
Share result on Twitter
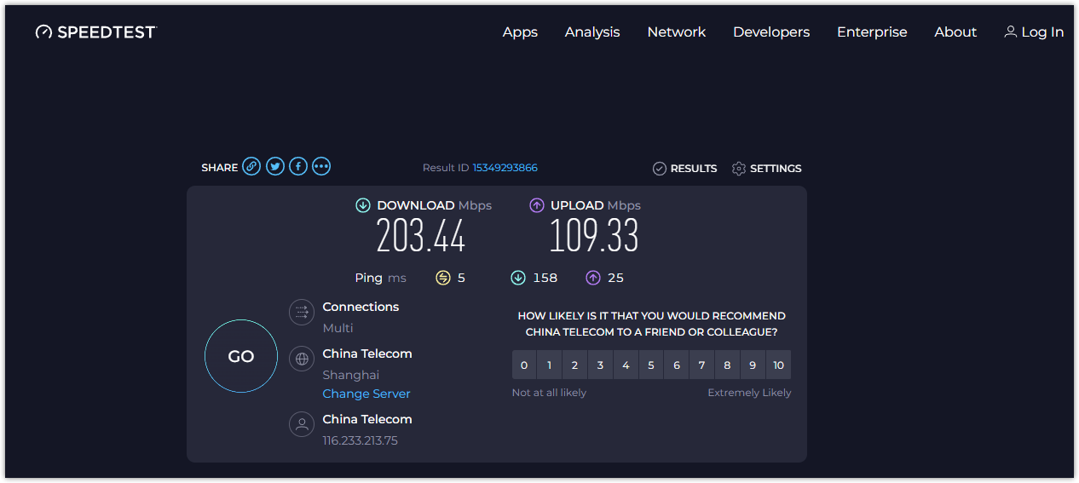(274, 167)
